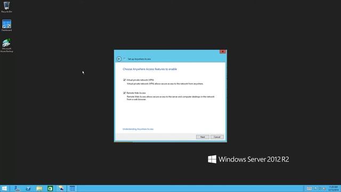Open the Understanding Anywhere Access link
The image size is (341, 192).
[138, 129]
